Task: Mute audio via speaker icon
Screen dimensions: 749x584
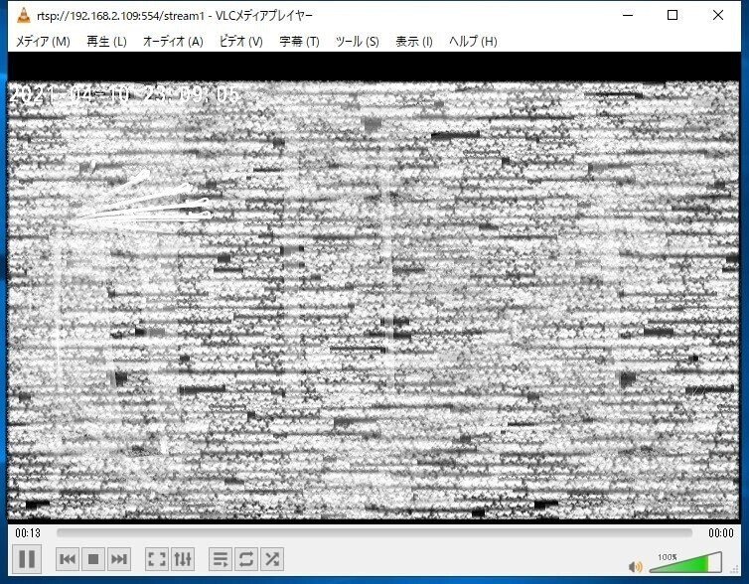Action: (x=636, y=566)
